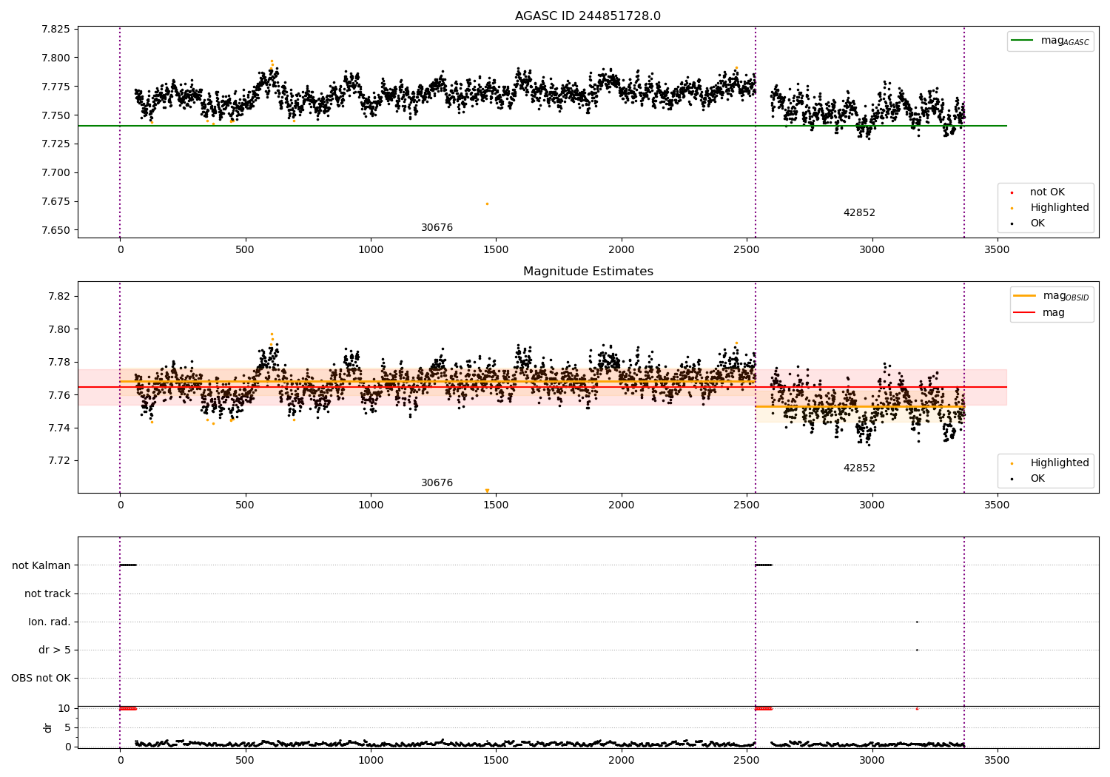Click the rotated "dr" y-axis label

(x=48, y=727)
